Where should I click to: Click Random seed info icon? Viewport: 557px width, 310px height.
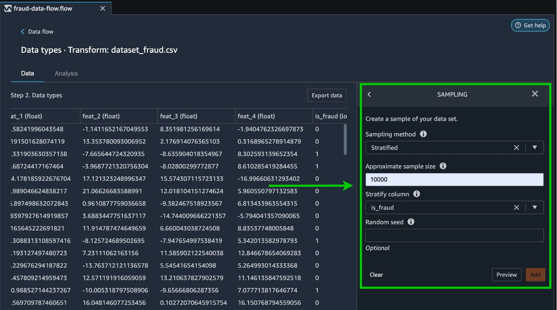pyautogui.click(x=411, y=222)
